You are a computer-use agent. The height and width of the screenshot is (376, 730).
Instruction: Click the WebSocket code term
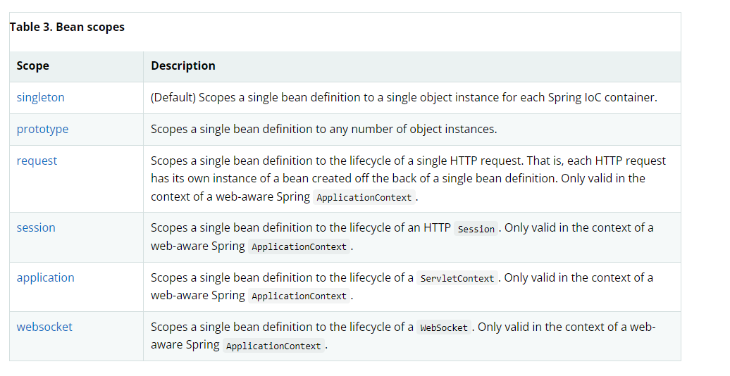(x=444, y=328)
